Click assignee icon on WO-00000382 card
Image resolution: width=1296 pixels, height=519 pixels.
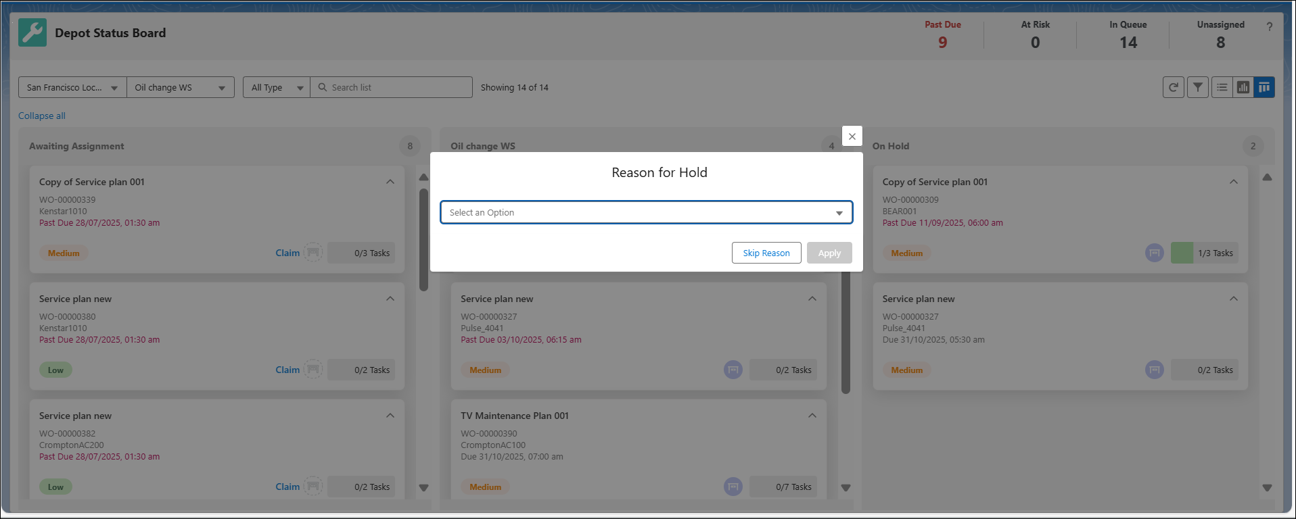[313, 487]
